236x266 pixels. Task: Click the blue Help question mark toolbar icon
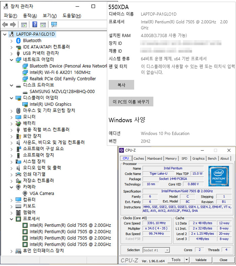coord(35,24)
